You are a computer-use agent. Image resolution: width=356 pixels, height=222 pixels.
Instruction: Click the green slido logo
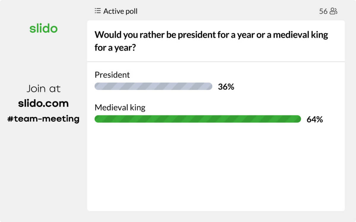pyautogui.click(x=43, y=29)
